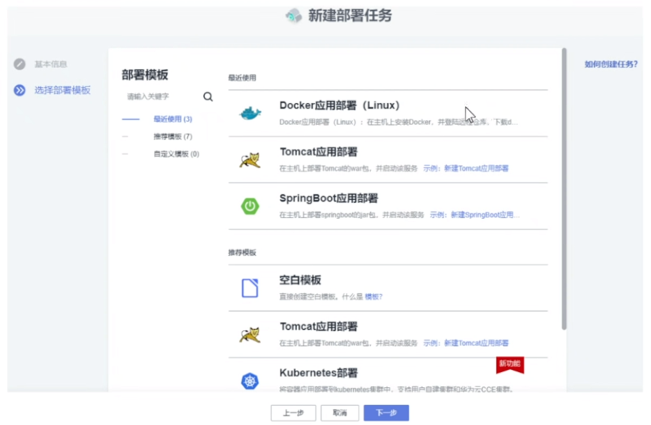Viewport: 651px width, 425px height.
Task: Click the template list vertical scrollbar
Action: [564, 189]
